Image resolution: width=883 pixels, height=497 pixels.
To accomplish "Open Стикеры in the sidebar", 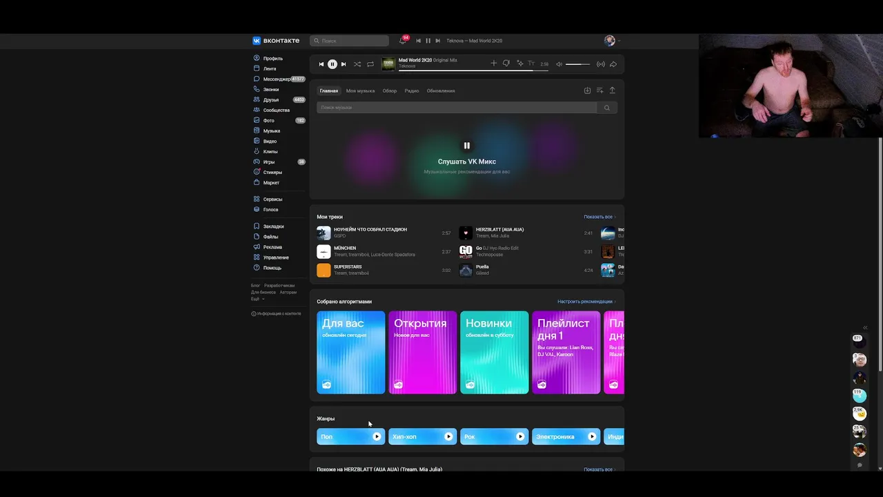I will pos(272,173).
